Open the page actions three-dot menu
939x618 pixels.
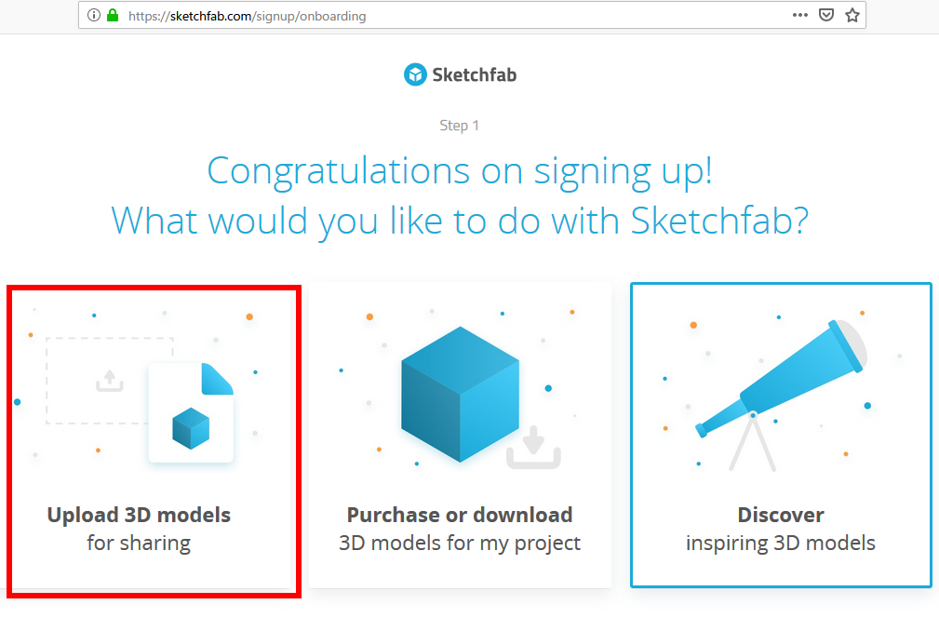click(x=800, y=16)
